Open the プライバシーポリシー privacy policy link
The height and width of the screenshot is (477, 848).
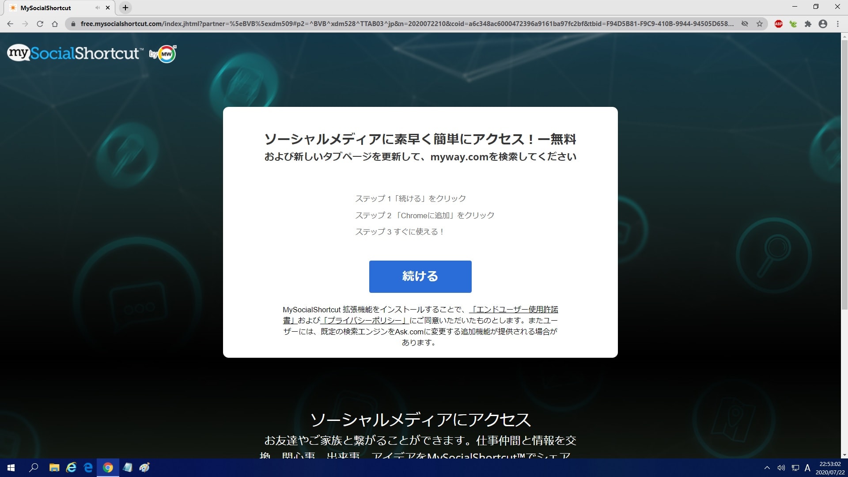(x=364, y=321)
